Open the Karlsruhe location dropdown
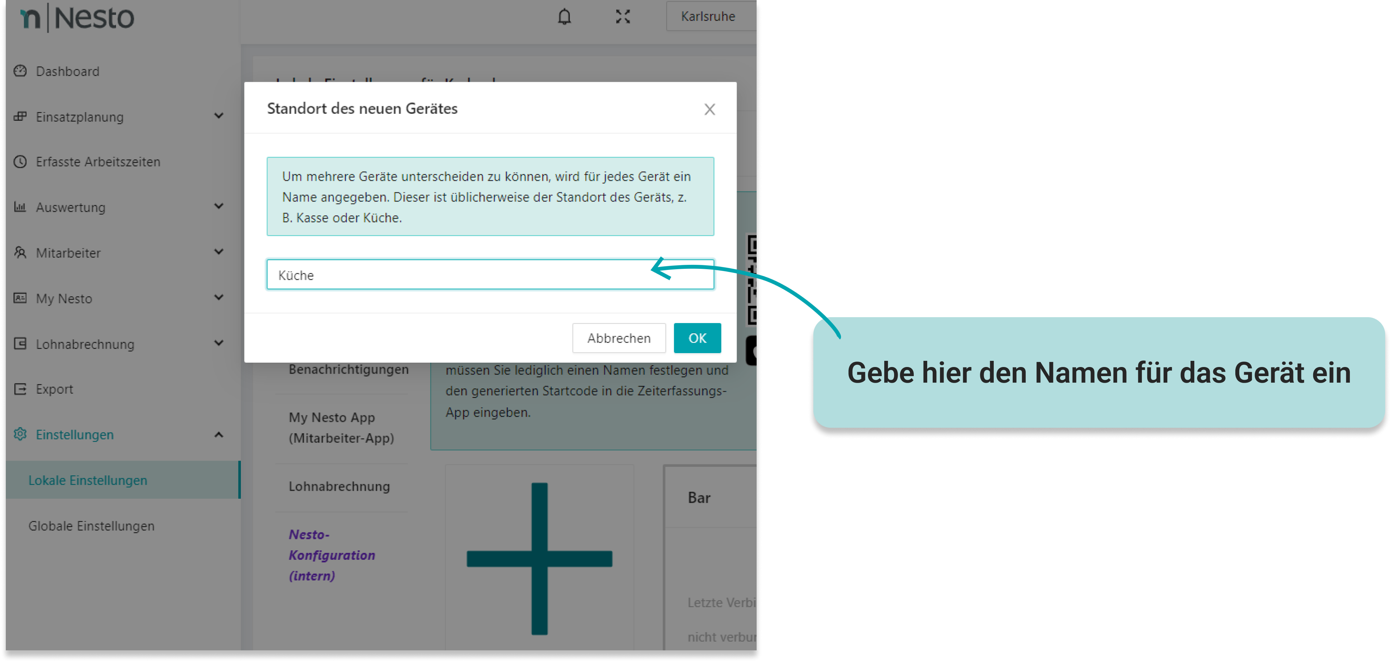Image resolution: width=1391 pixels, height=662 pixels. pyautogui.click(x=708, y=17)
